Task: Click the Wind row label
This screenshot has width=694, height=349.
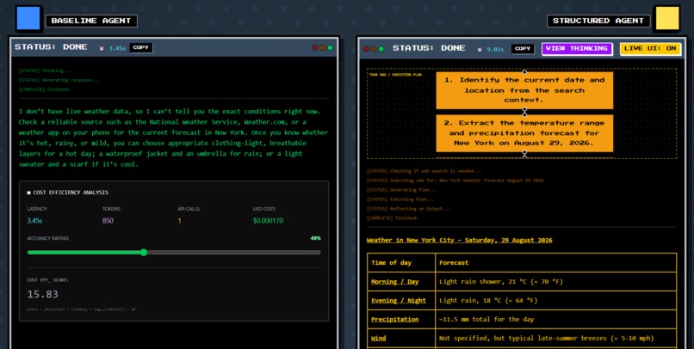Action: coord(378,339)
